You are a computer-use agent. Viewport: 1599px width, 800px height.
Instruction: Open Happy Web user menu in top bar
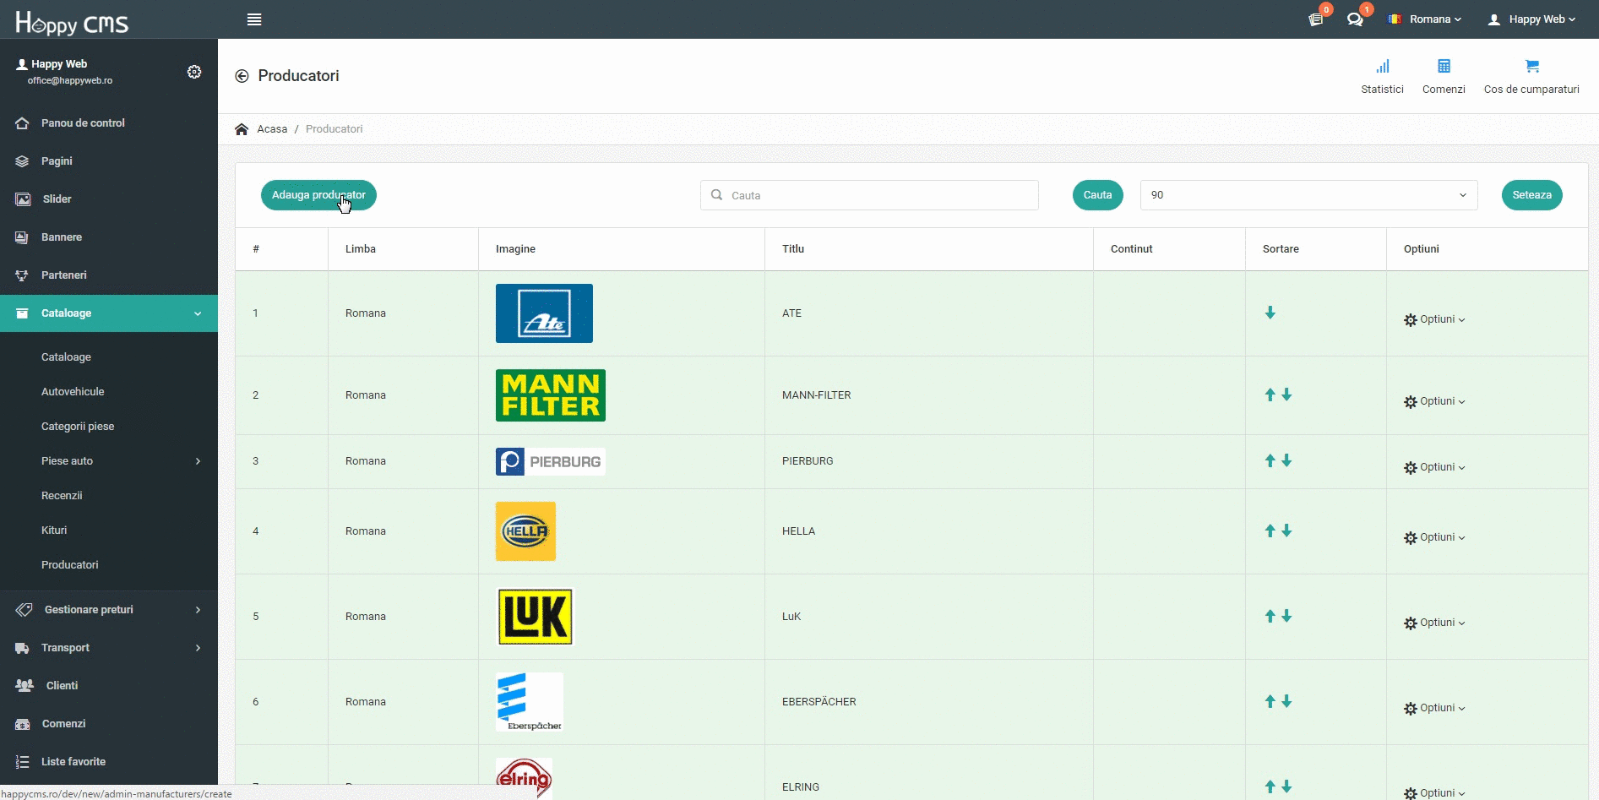click(x=1531, y=19)
